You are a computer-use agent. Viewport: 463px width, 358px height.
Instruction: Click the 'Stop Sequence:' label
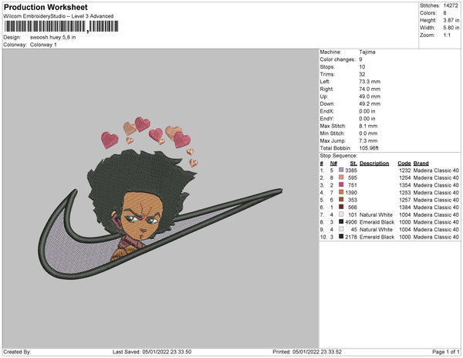339,156
